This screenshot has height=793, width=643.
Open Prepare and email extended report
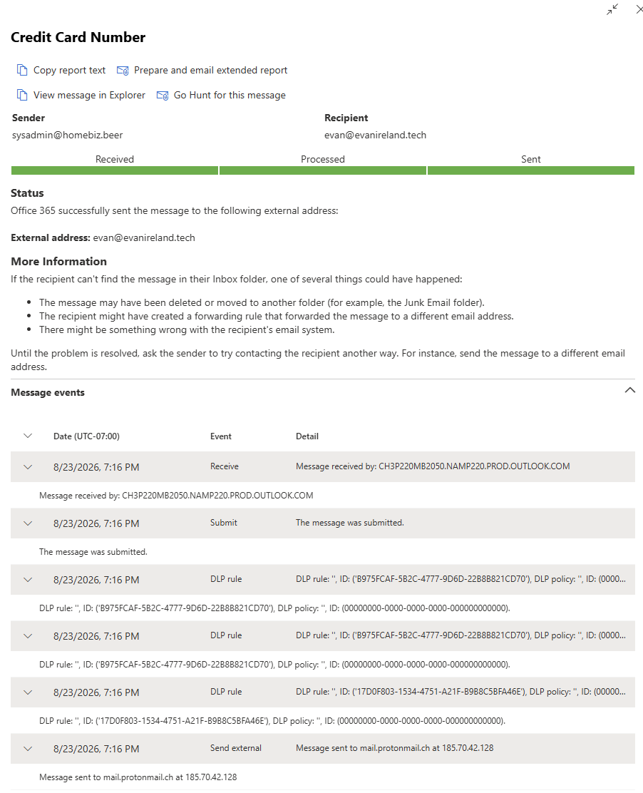(210, 71)
